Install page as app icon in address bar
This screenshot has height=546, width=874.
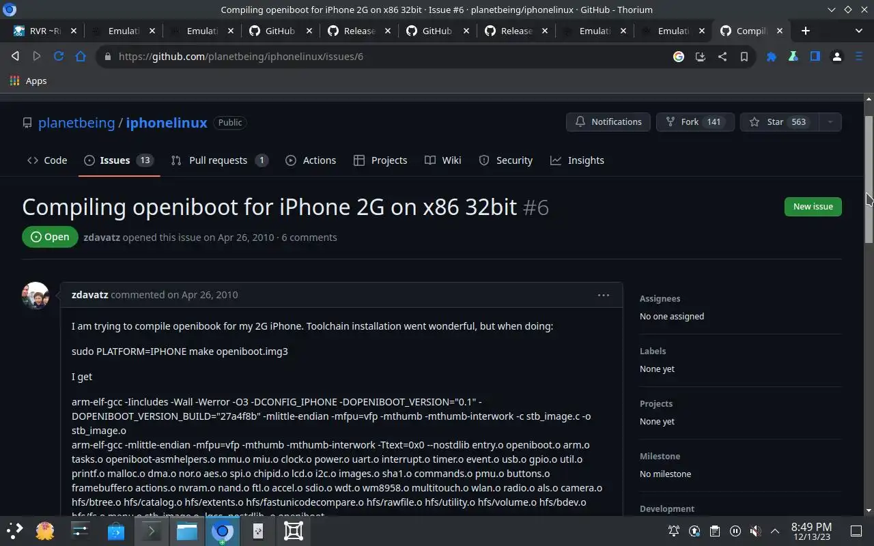701,57
